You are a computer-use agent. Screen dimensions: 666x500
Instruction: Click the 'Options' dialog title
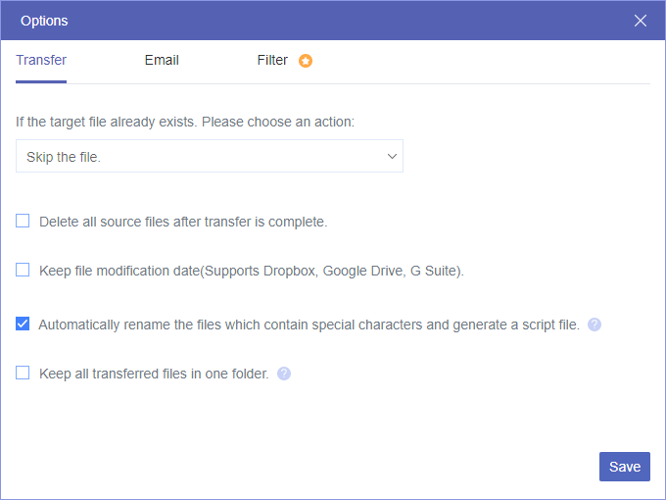point(44,21)
